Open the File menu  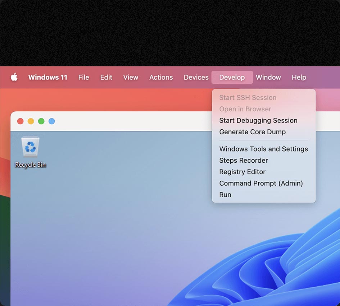(83, 77)
